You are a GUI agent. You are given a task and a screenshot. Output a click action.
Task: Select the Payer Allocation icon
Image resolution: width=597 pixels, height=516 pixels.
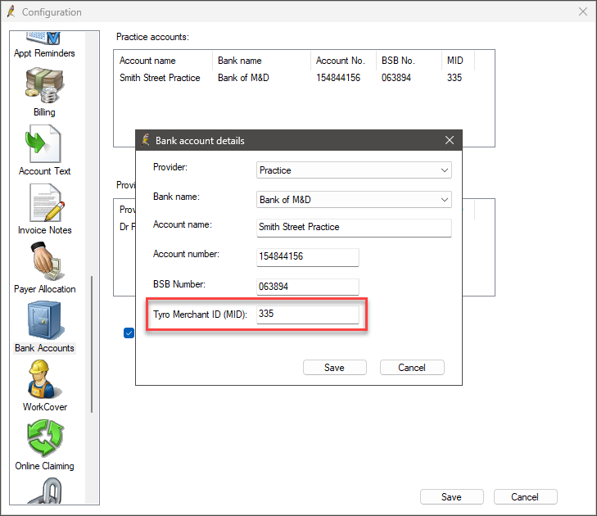(x=44, y=268)
